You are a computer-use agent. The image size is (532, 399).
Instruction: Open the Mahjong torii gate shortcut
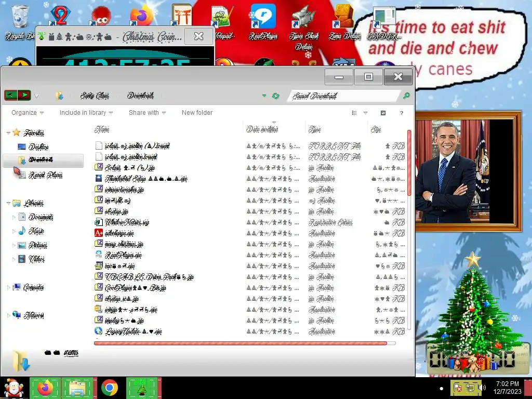[x=182, y=15]
